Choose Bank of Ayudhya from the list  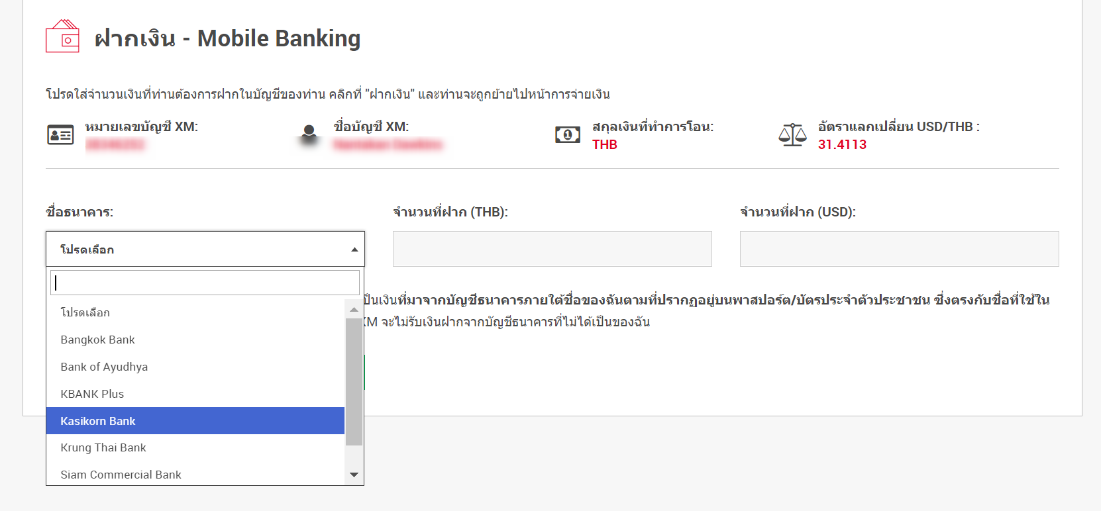195,367
